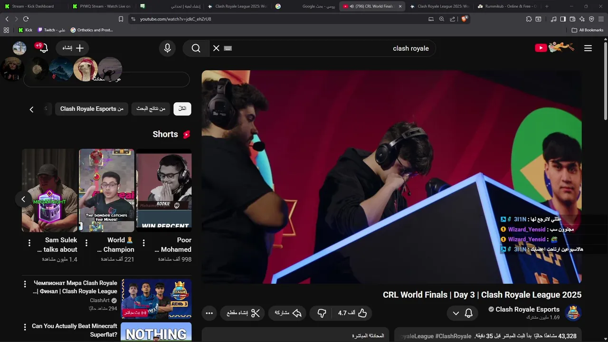Screen dimensions: 608x342
Task: Open Brave Shields lion icon
Action: [465, 19]
